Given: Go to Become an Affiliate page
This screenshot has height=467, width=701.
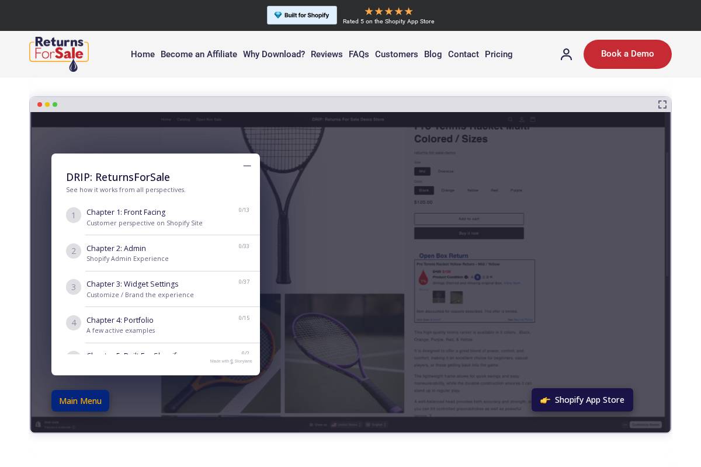Looking at the screenshot, I should 199,54.
